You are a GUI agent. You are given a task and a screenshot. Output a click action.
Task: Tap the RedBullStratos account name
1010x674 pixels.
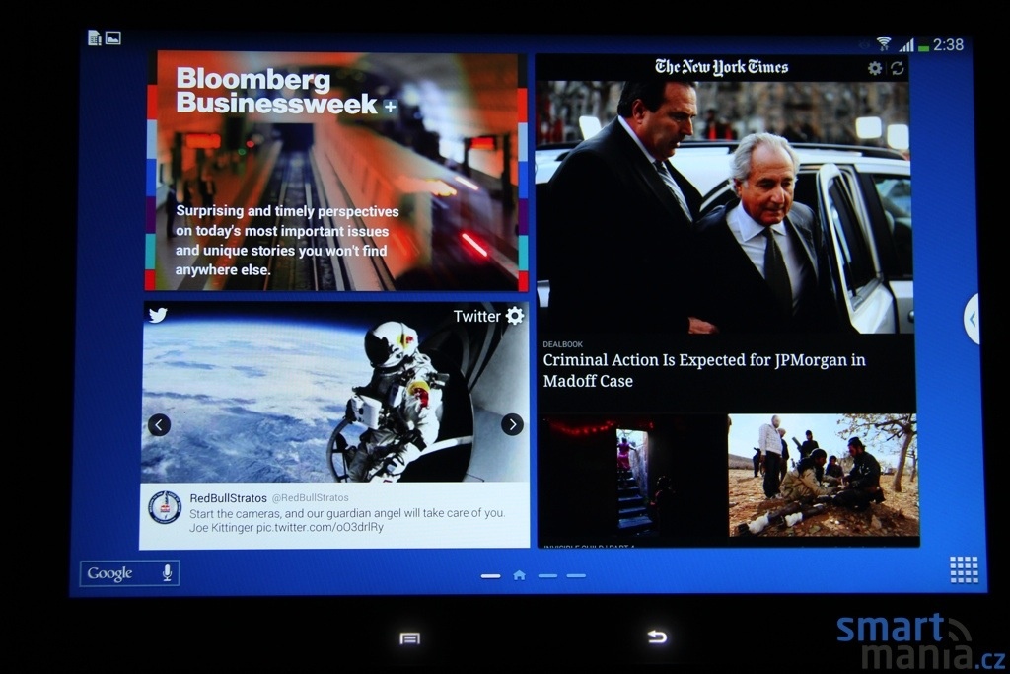[x=228, y=498]
